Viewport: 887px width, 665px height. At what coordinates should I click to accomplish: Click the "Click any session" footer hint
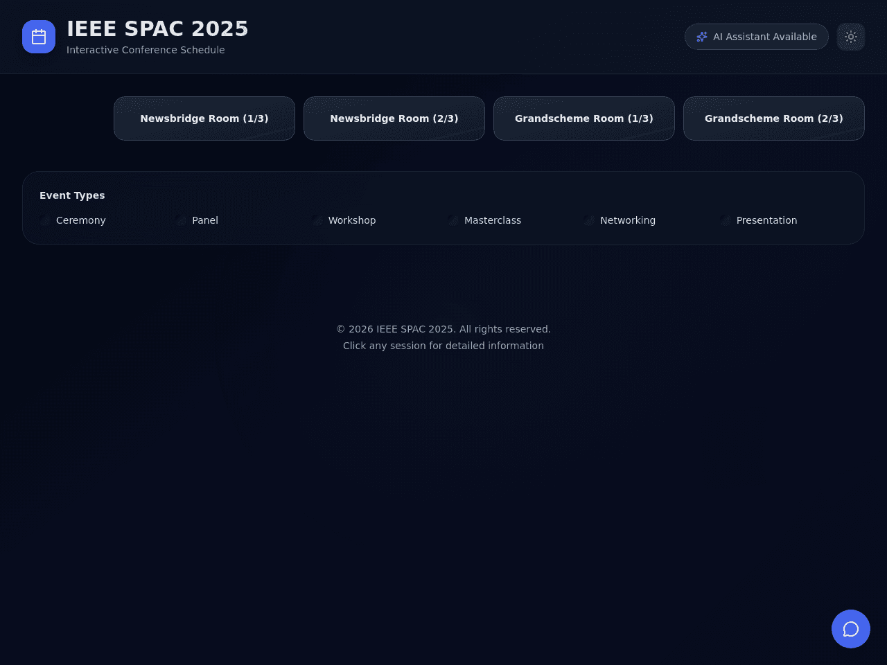click(443, 346)
